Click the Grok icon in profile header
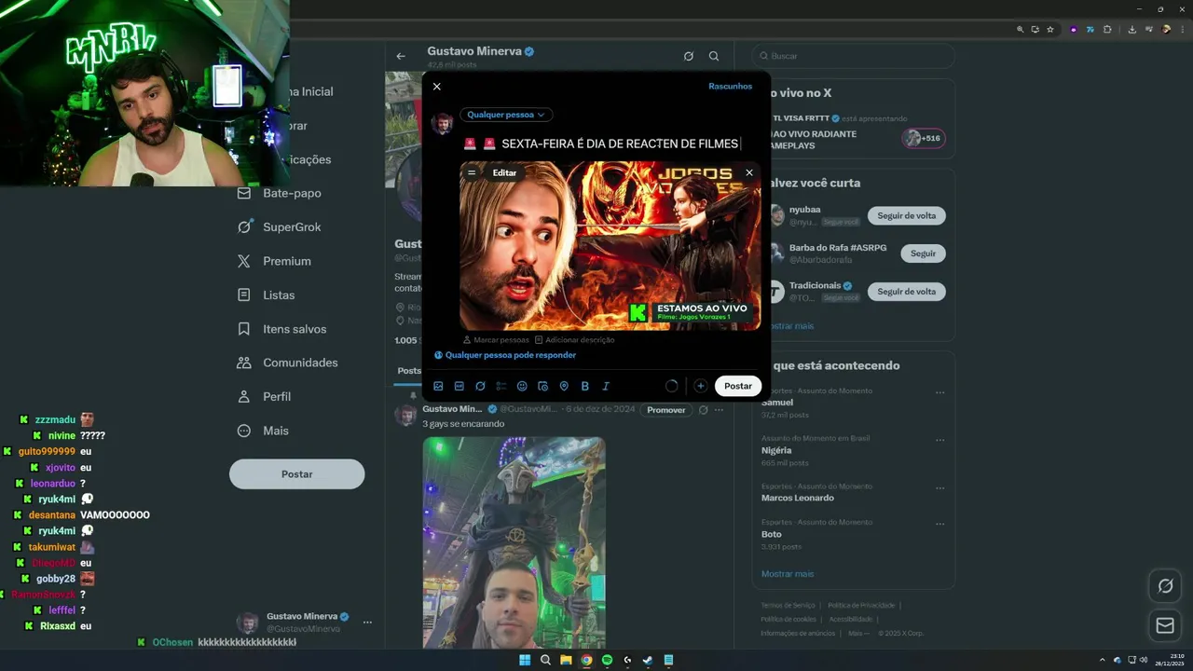The width and height of the screenshot is (1193, 671). (688, 56)
